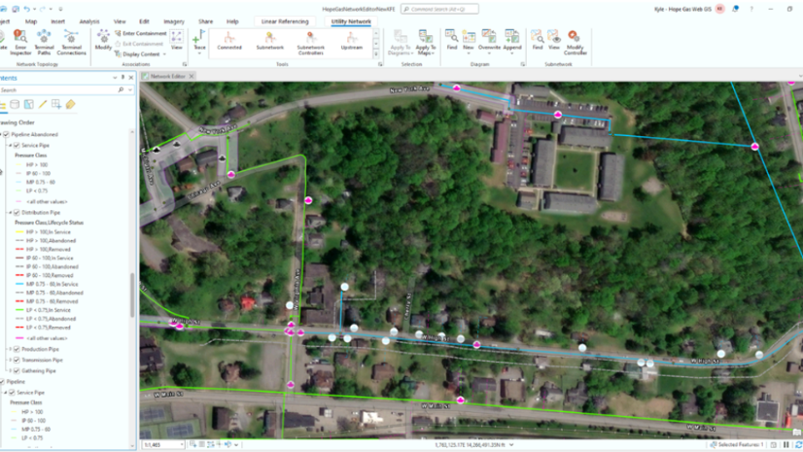803x452 pixels.
Task: Switch to List By Snapping view
Action: click(x=56, y=104)
